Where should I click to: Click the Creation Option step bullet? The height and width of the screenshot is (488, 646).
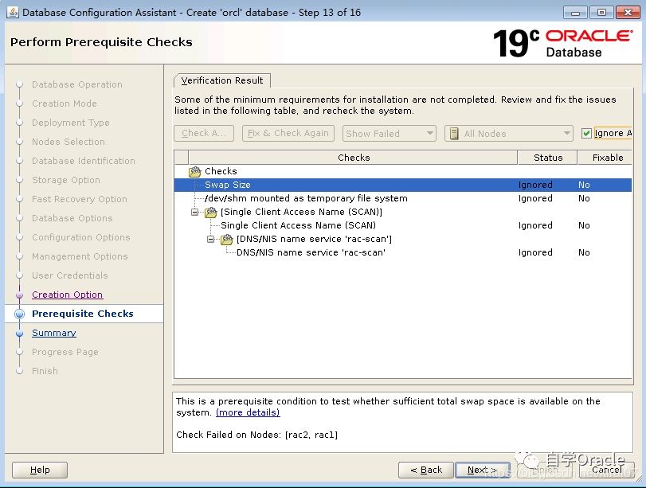19,295
